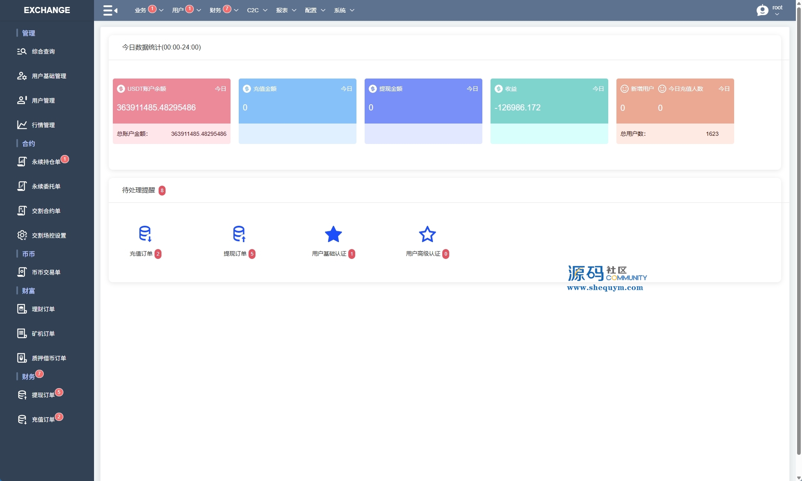Go to 永续持仓单 in the sidebar
Image resolution: width=802 pixels, height=481 pixels.
pyautogui.click(x=46, y=162)
